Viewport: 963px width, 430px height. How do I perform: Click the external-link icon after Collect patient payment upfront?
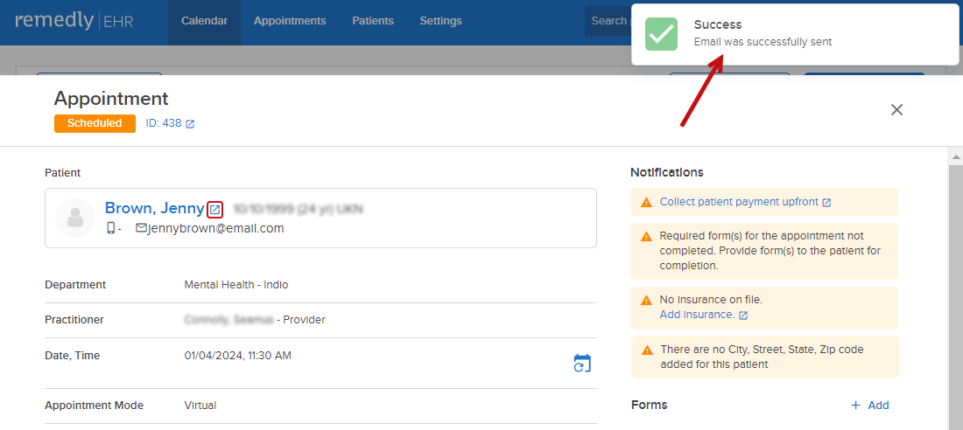click(826, 203)
